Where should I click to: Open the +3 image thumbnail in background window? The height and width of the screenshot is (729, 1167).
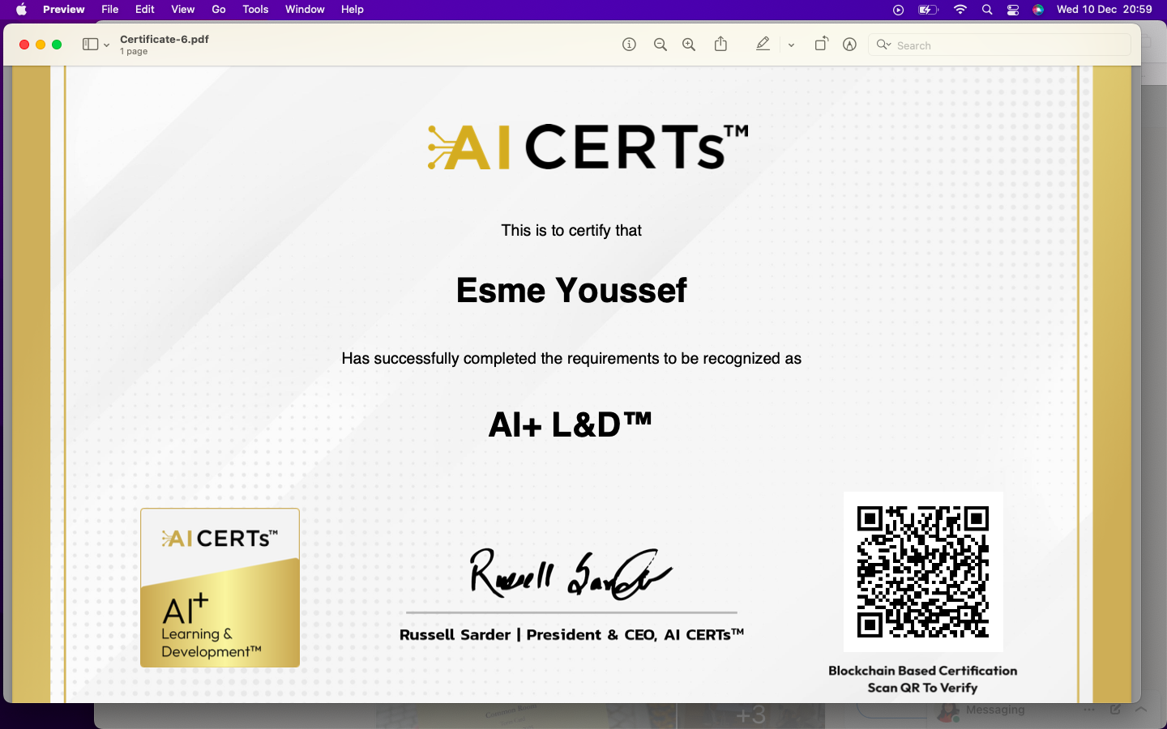750,715
